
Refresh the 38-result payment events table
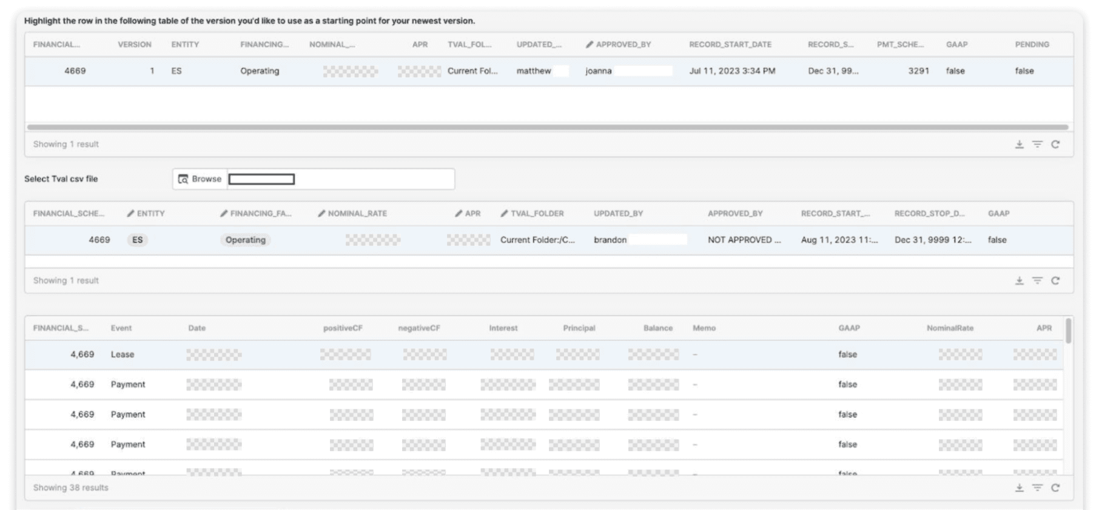[x=1055, y=488]
